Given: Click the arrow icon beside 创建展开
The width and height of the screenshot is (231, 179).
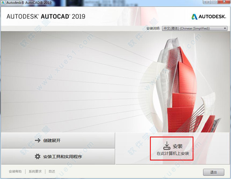Looking at the screenshot, I should [38, 140].
